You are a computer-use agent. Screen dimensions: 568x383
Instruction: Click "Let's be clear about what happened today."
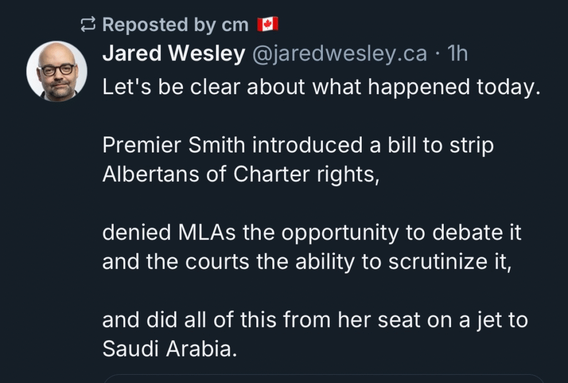point(321,88)
